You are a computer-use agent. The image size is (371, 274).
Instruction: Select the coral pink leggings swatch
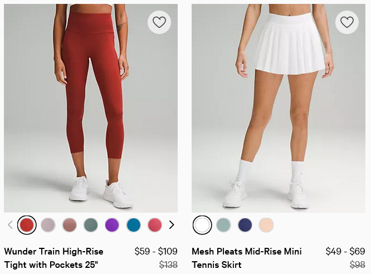pos(155,225)
